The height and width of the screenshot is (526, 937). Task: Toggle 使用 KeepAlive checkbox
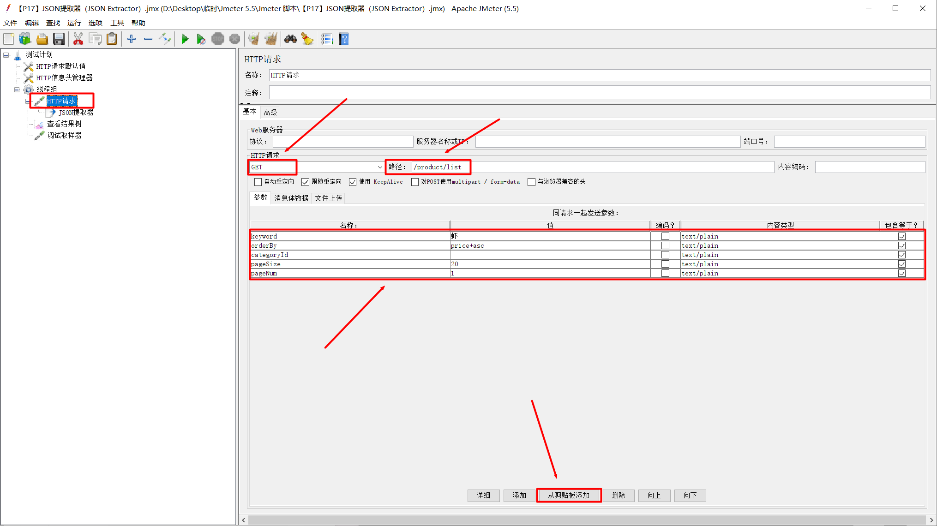[x=353, y=182]
